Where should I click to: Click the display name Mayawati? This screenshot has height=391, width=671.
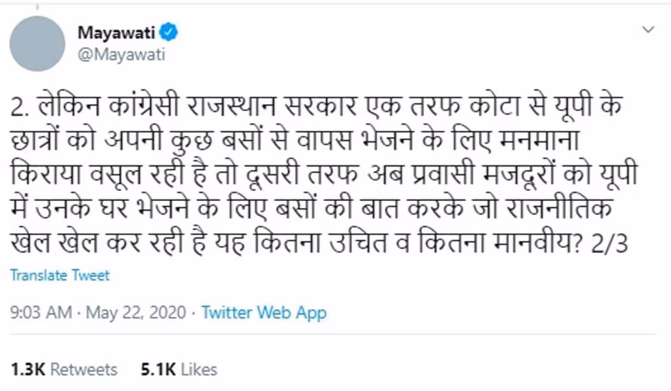click(x=116, y=33)
